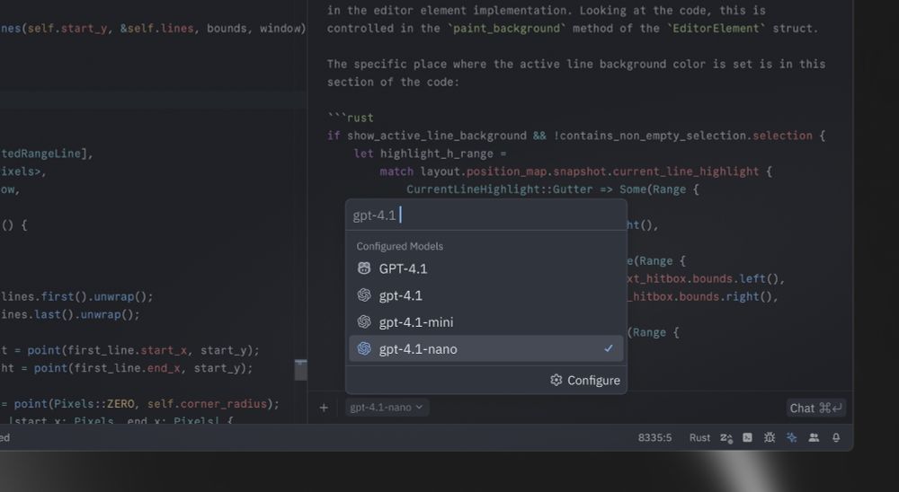Viewport: 899px width, 492px height.
Task: Click 'xt_hitbox.bounds.left(),' in the chat code
Action: pos(706,279)
